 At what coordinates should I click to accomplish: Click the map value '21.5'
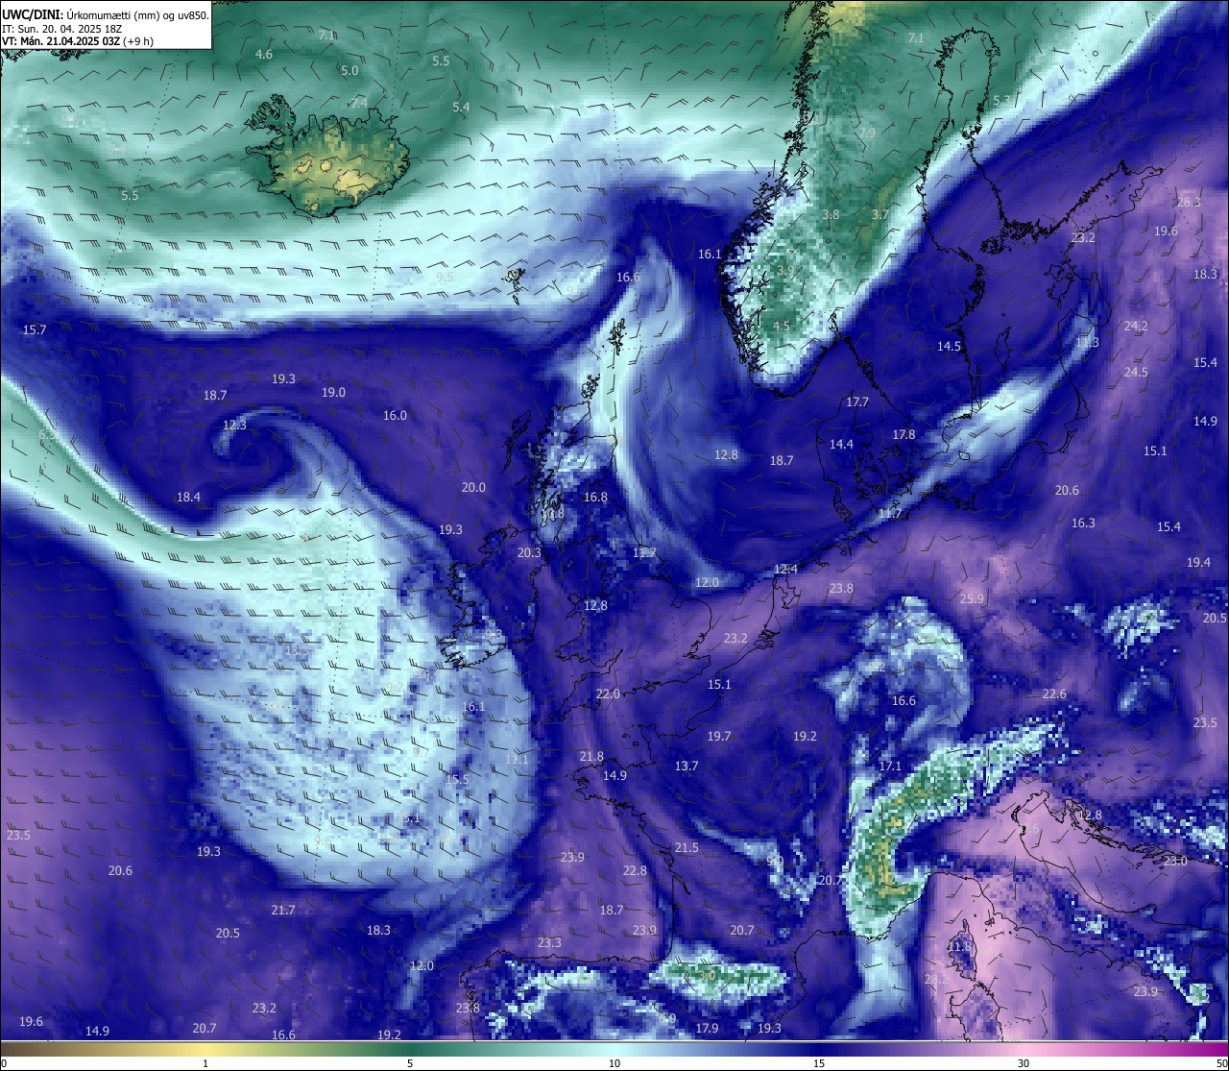pyautogui.click(x=687, y=848)
